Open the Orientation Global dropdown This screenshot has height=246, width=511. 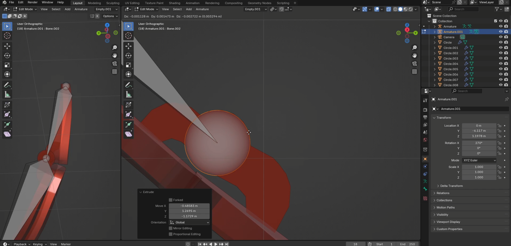coord(189,222)
